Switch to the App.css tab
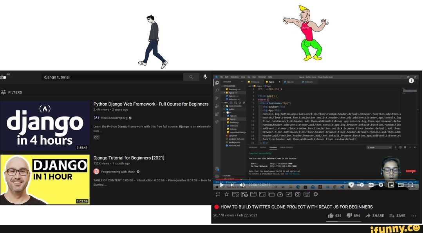Viewport: 423px width, 233px height. [x=290, y=81]
